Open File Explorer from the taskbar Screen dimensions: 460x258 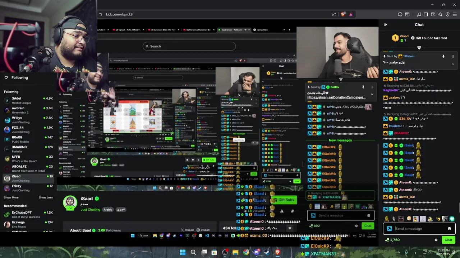235,252
